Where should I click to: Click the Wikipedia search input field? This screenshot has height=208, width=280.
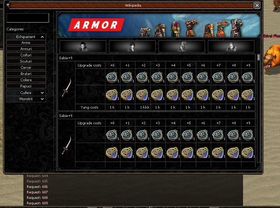tap(28, 18)
